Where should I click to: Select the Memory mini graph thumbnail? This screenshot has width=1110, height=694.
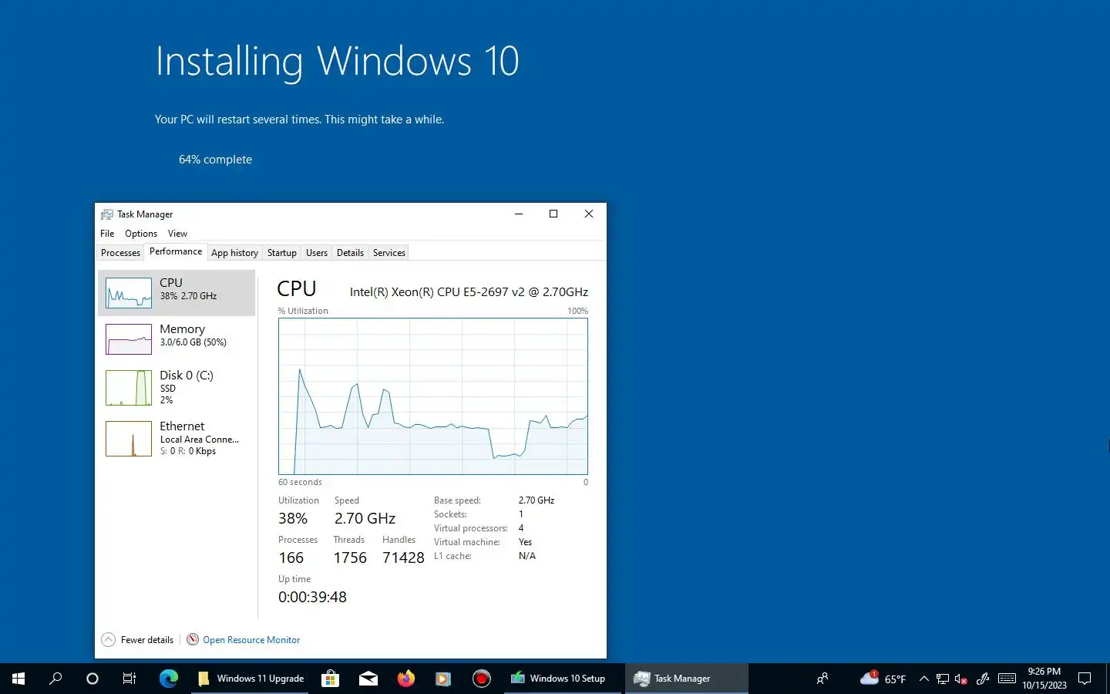click(x=129, y=339)
